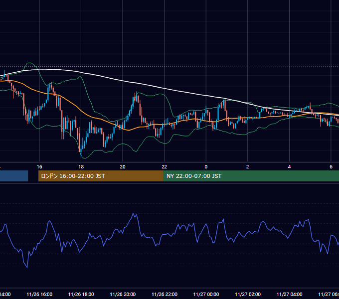Click the 4 hour label on chart axis
Image resolution: width=339 pixels, height=299 pixels.
(289, 167)
